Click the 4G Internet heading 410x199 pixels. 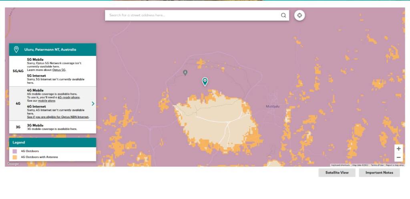(x=36, y=106)
